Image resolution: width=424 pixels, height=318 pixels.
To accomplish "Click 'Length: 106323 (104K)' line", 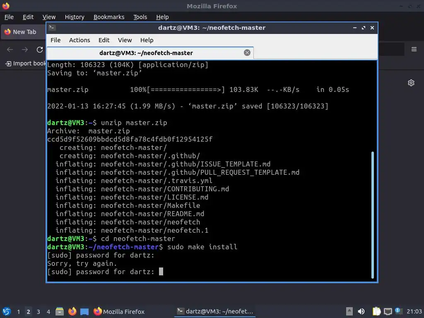I will pos(128,65).
